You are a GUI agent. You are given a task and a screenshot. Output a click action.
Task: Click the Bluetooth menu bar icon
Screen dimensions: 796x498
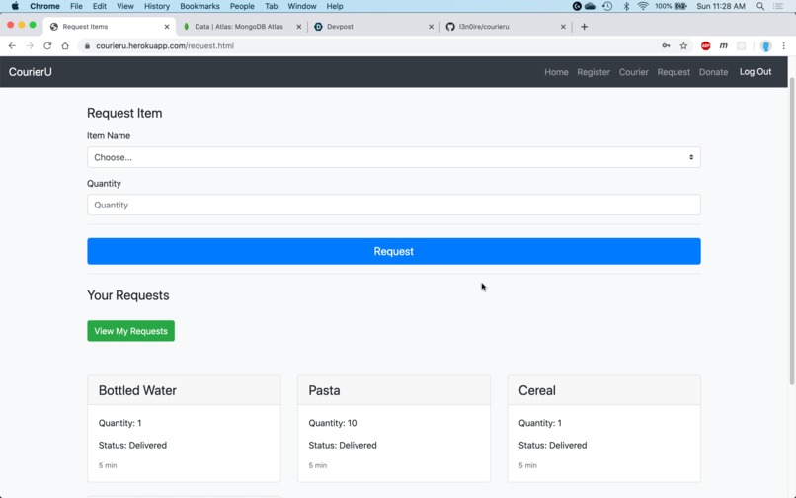[x=626, y=6]
